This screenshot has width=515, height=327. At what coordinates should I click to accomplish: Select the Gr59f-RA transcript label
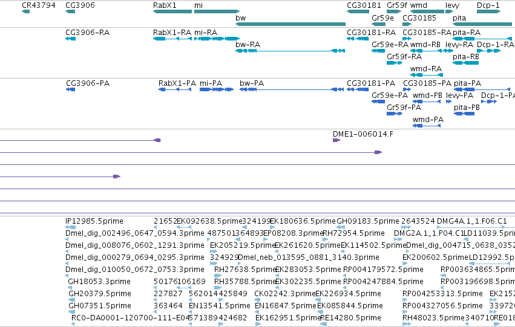(x=404, y=57)
